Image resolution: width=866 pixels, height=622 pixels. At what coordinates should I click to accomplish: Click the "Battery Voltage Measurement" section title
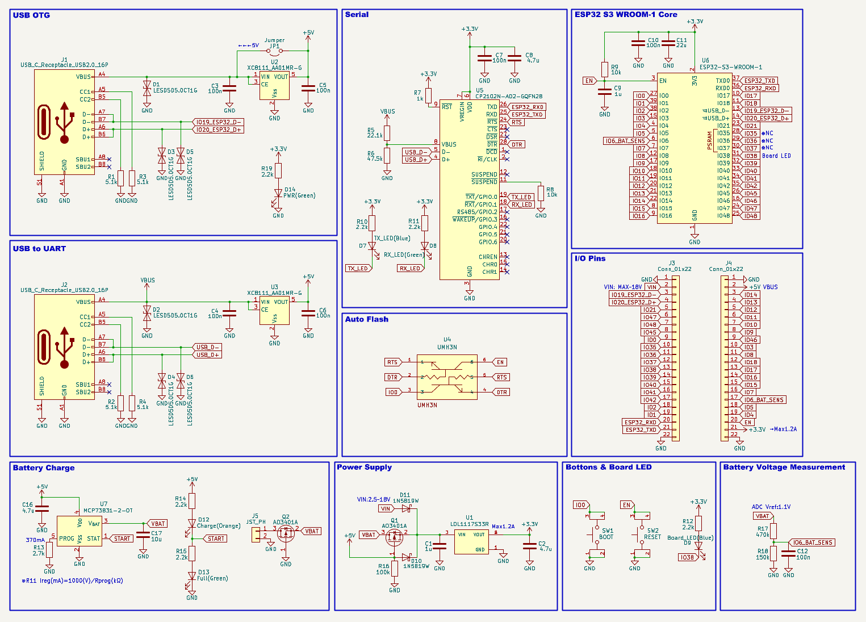(784, 467)
